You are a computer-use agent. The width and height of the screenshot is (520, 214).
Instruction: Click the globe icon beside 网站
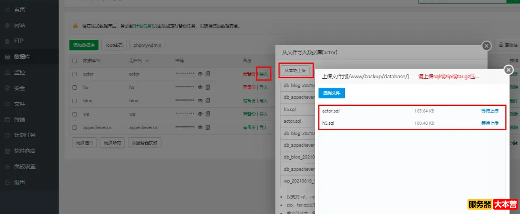7,25
